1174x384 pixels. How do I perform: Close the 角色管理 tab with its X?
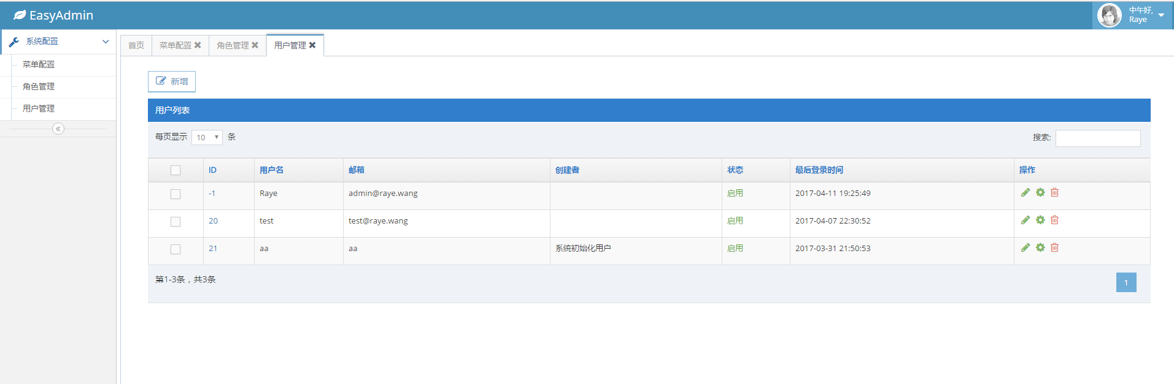[x=255, y=45]
